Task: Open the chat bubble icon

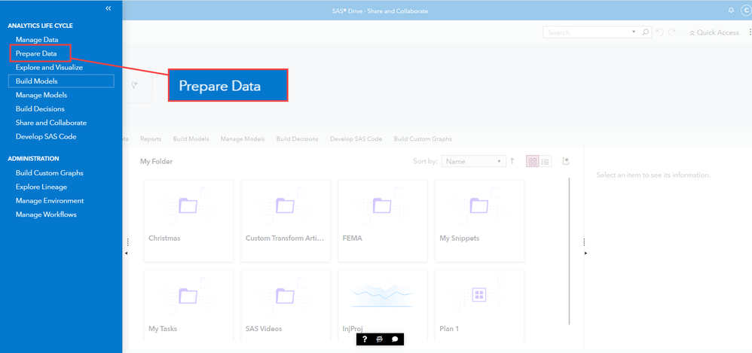Action: [x=394, y=339]
